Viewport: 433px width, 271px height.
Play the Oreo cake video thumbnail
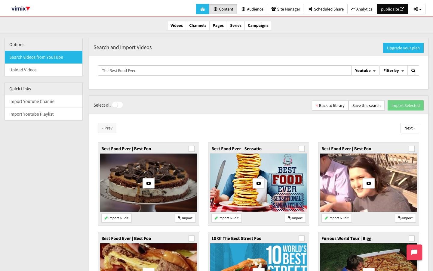click(149, 183)
